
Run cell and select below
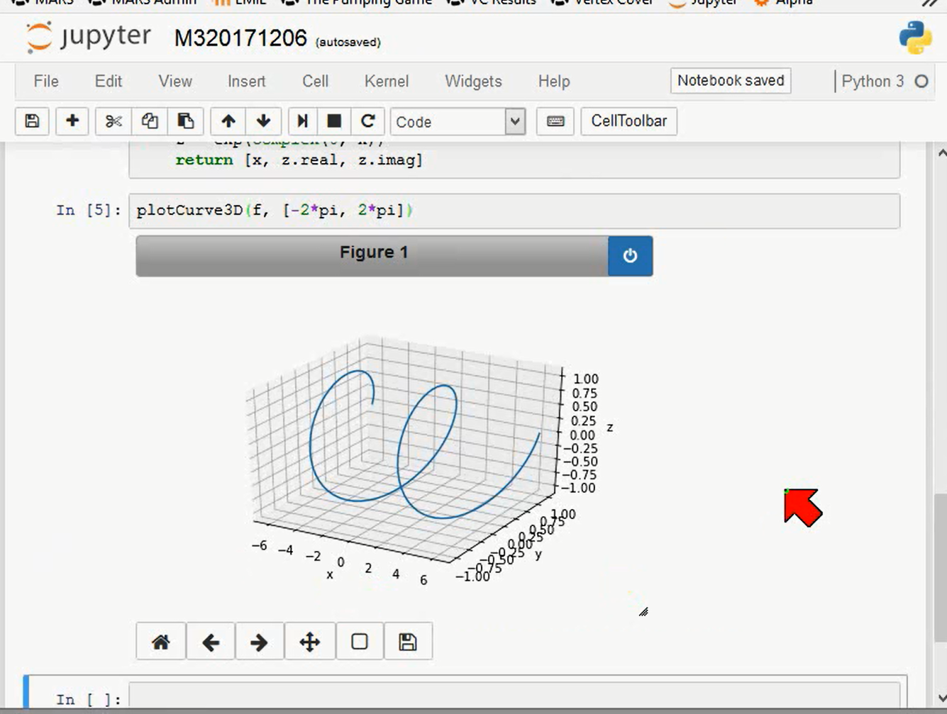pos(302,121)
